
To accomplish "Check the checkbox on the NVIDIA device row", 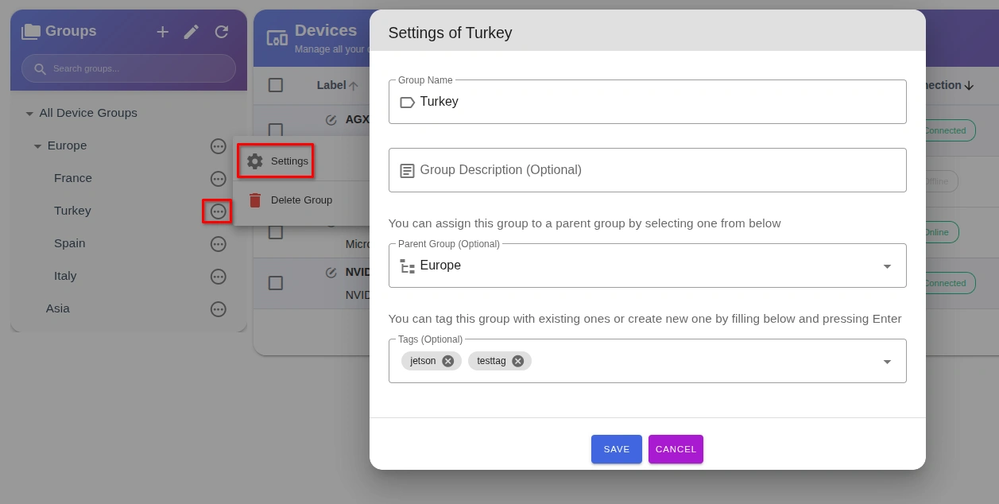I will tap(275, 283).
